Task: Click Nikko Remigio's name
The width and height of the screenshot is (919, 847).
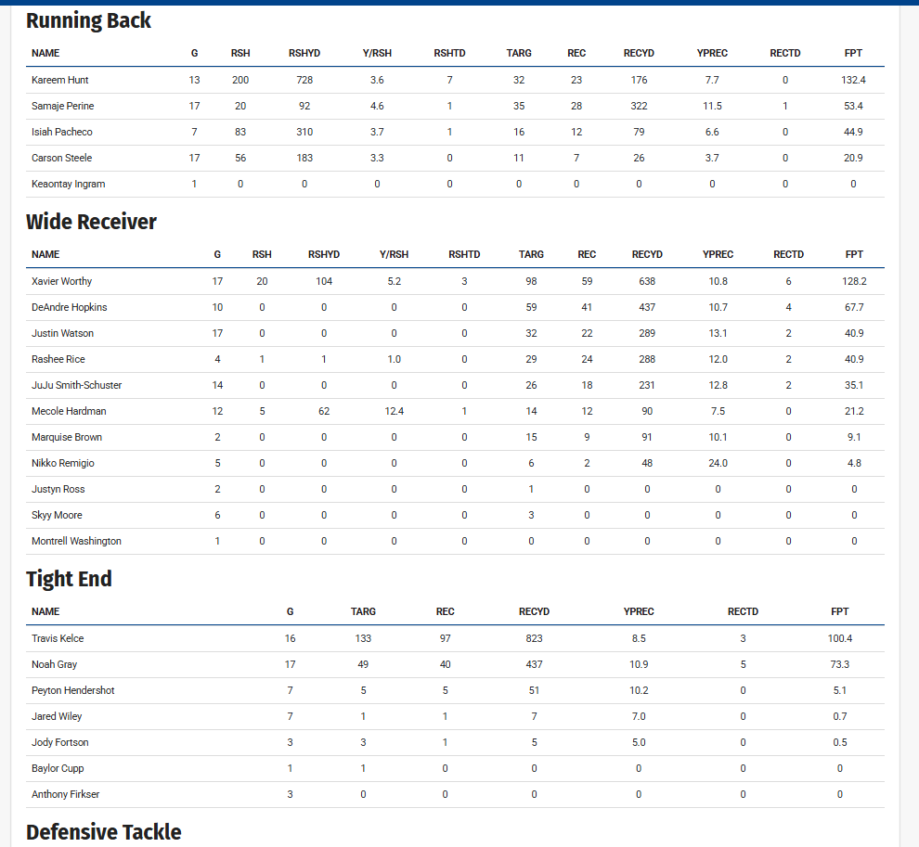Action: [x=63, y=463]
